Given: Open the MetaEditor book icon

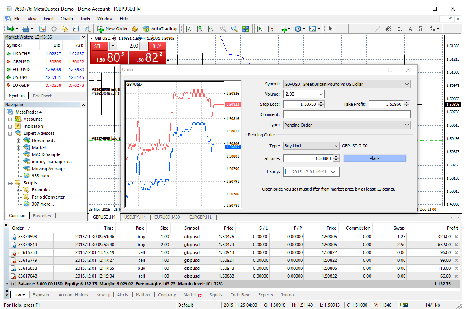Looking at the screenshot, I should (x=135, y=29).
